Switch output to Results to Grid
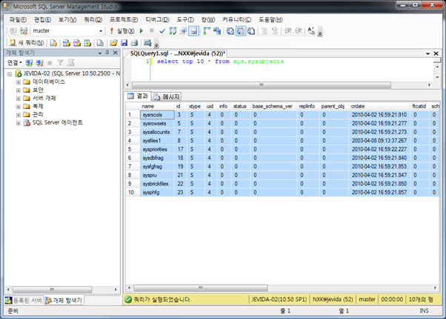The height and width of the screenshot is (319, 446). coord(241,30)
